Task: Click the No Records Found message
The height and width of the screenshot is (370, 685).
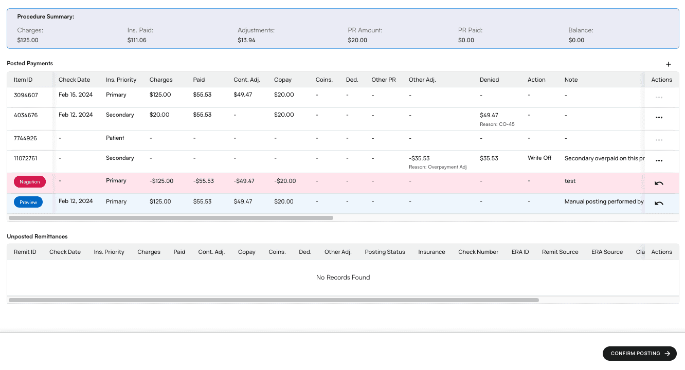Action: click(x=343, y=277)
